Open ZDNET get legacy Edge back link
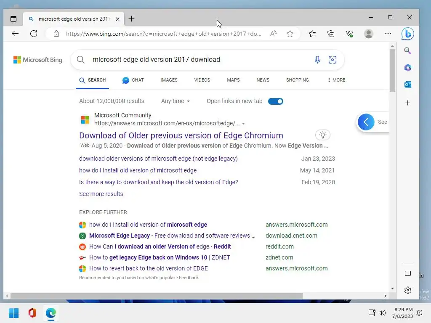Image resolution: width=431 pixels, height=323 pixels. [160, 258]
